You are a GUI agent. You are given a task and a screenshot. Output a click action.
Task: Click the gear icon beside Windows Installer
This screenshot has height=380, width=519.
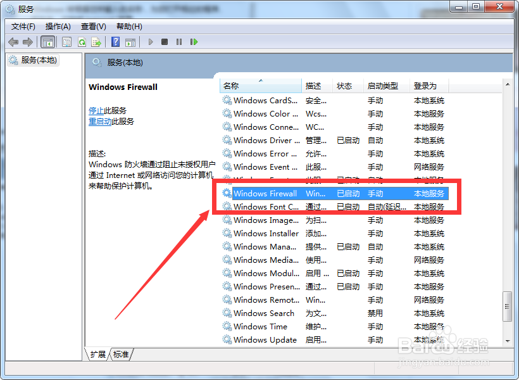coord(227,233)
